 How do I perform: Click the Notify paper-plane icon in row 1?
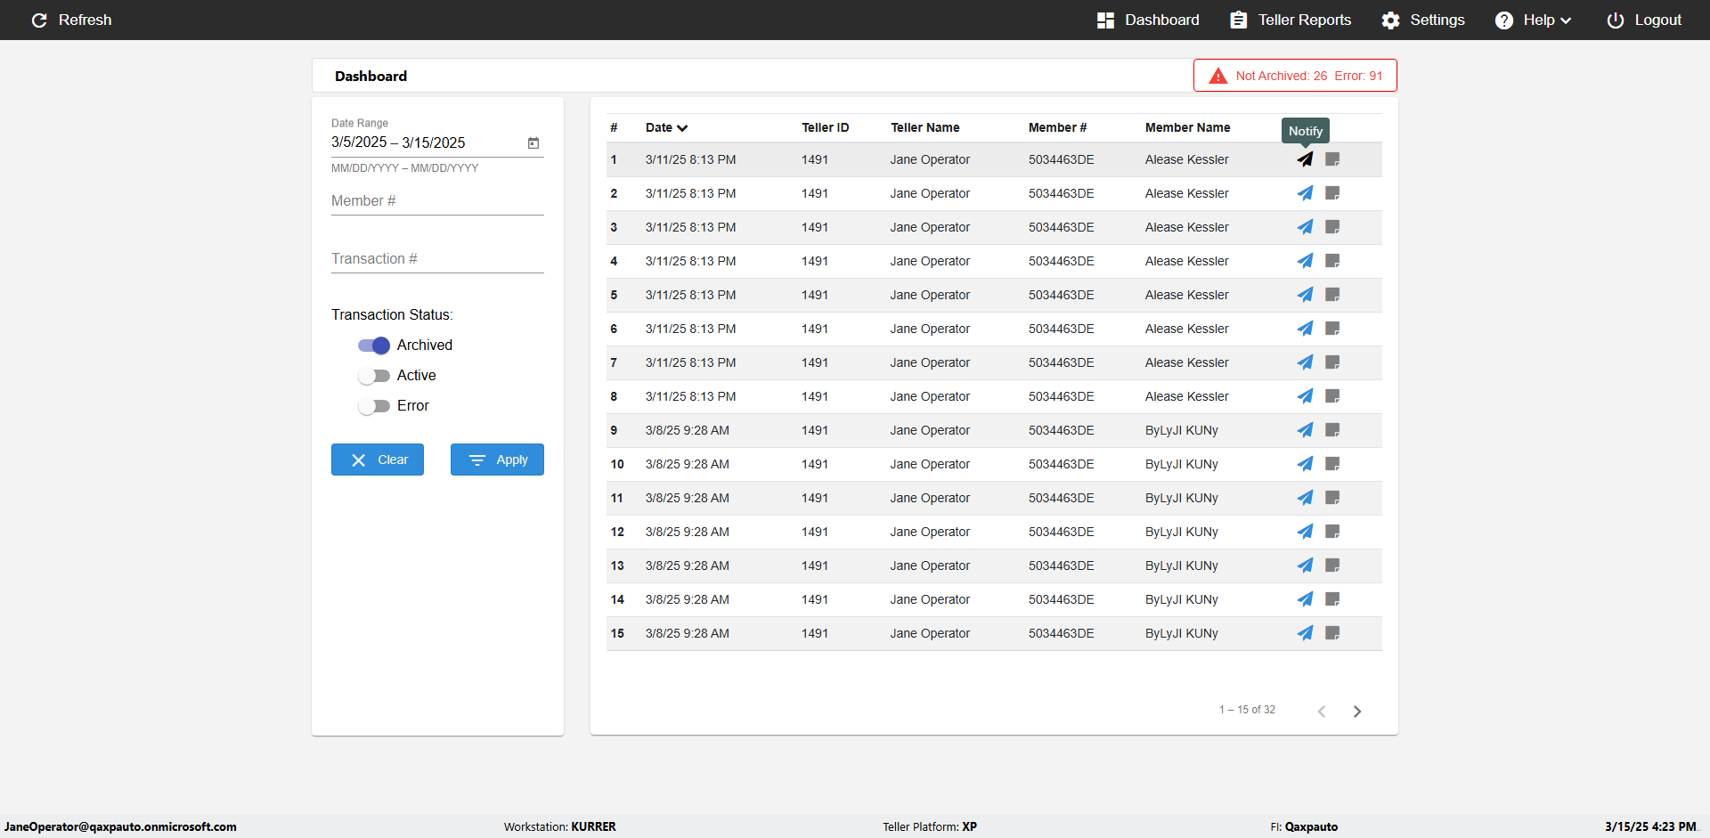pyautogui.click(x=1305, y=159)
